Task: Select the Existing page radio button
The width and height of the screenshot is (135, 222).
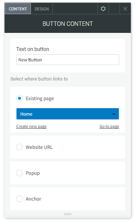Action: (19, 98)
